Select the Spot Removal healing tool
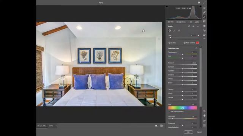 204,12
